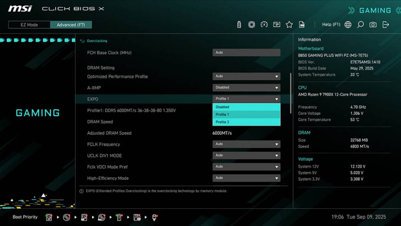Select Profile 2 in the EXPO list
This screenshot has height=226, width=401.
click(246, 122)
